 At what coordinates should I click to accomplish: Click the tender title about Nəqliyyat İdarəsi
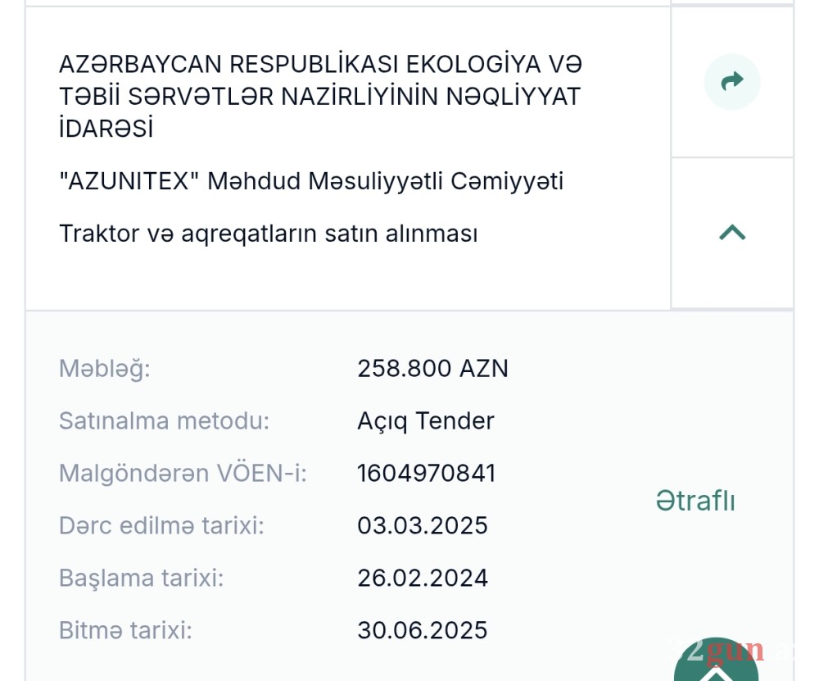319,96
